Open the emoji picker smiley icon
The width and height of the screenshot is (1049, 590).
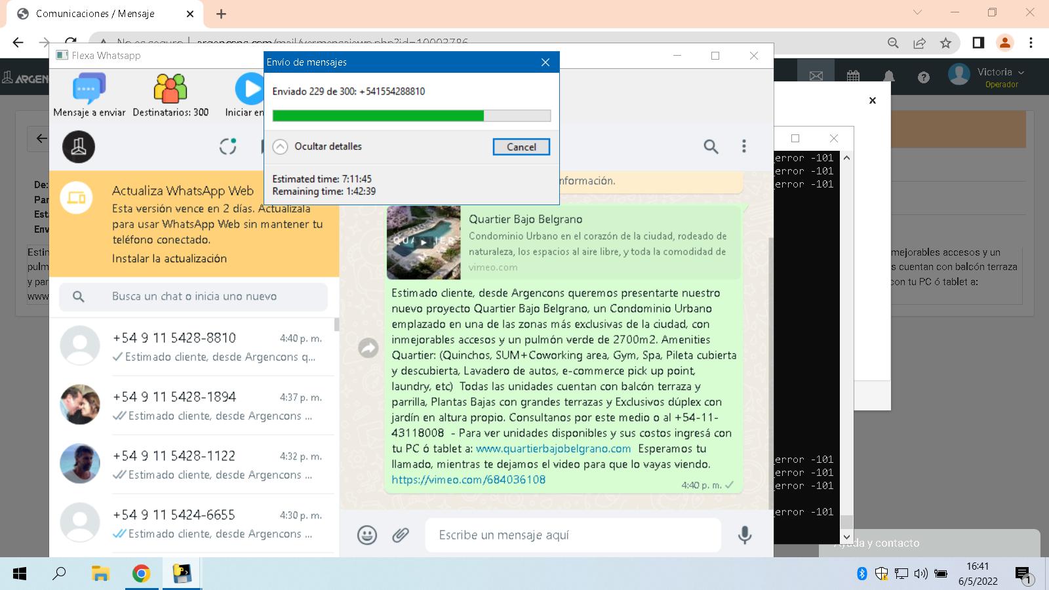pos(366,535)
